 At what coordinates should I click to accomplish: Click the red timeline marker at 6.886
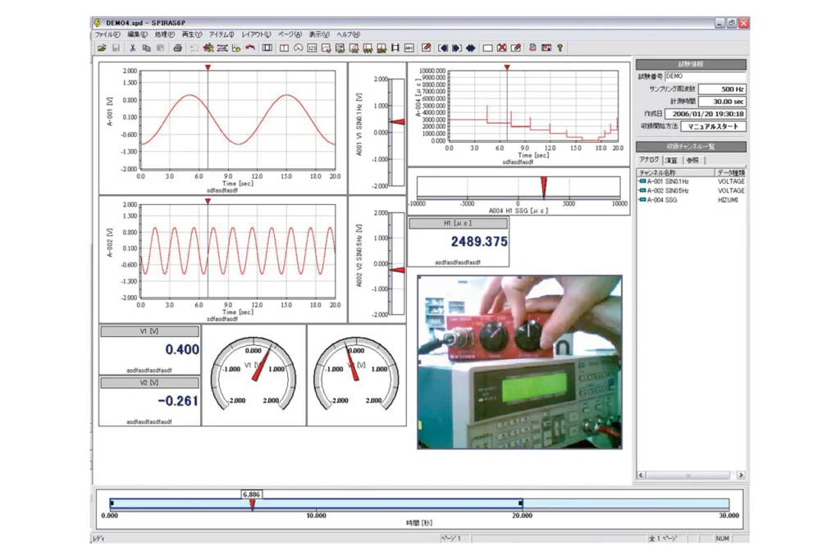click(252, 504)
